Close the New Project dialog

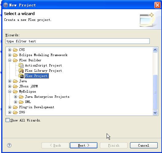157,5
